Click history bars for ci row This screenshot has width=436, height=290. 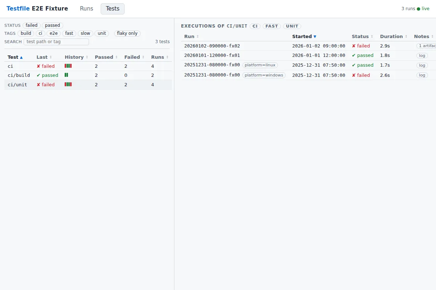tap(68, 66)
